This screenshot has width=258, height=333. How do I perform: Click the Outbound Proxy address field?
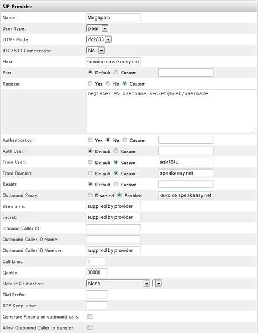pyautogui.click(x=185, y=195)
